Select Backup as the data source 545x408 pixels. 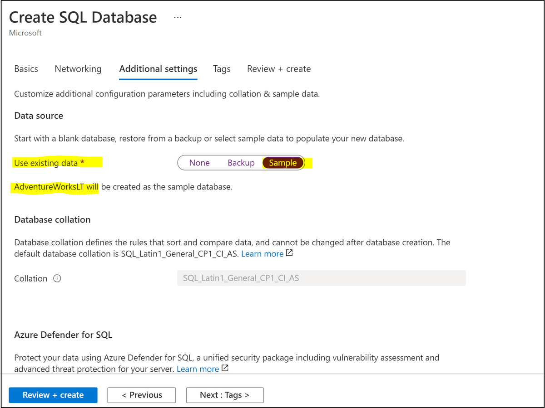[x=241, y=163]
